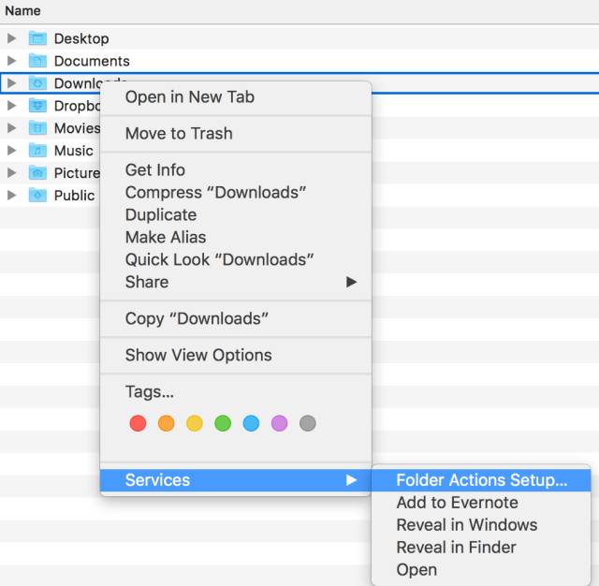Select the Music row name
The width and height of the screenshot is (599, 586).
[x=73, y=151]
